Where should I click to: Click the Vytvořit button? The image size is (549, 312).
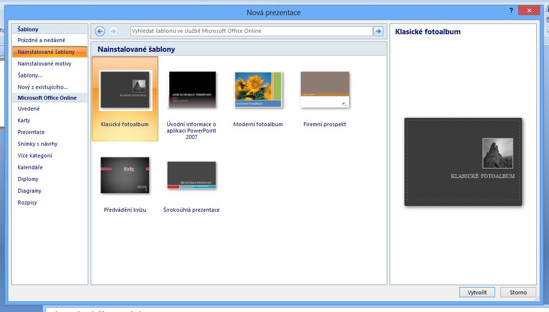[477, 292]
